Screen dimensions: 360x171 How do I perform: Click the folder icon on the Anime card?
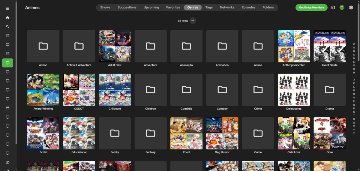(258, 46)
